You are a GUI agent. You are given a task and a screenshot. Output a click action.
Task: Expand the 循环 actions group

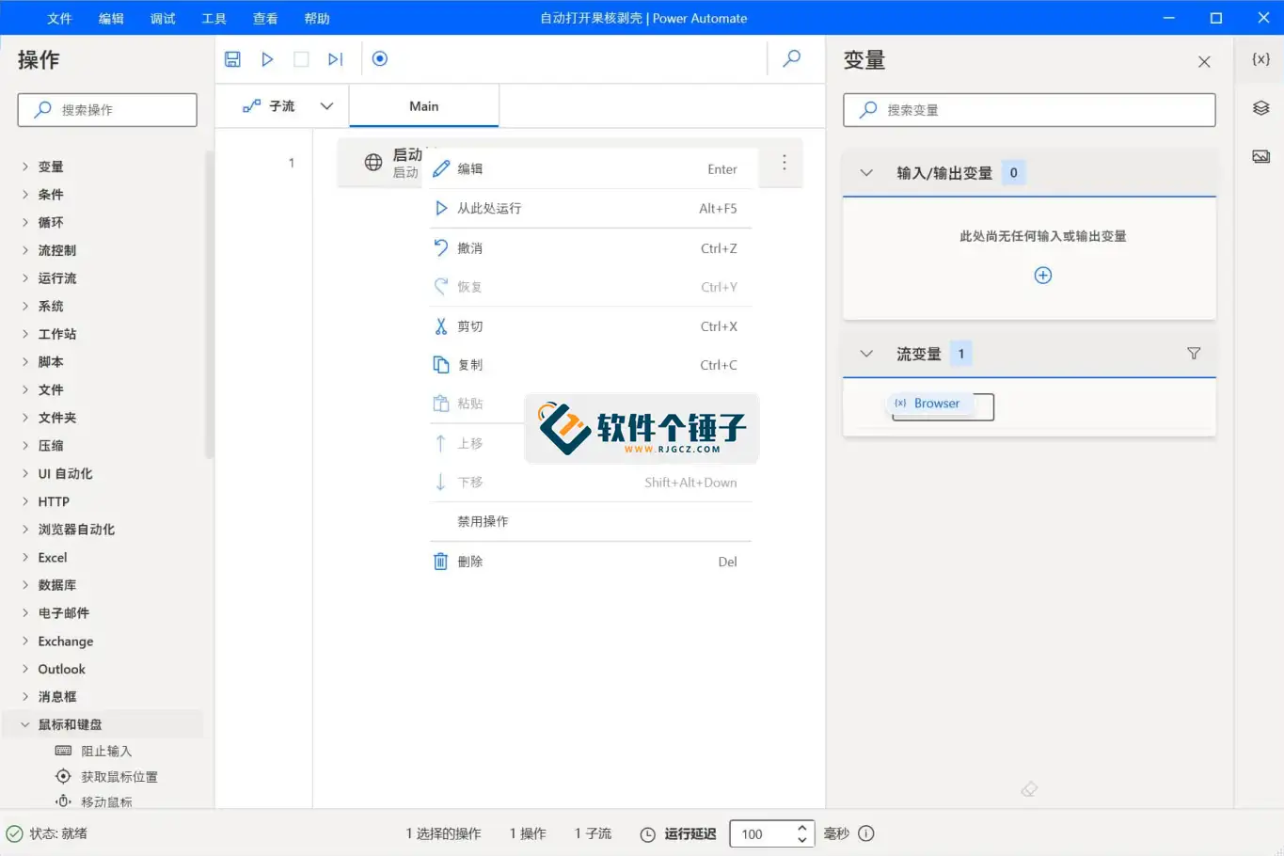(25, 223)
